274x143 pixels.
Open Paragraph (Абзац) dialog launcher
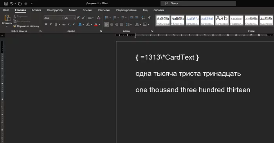(151, 31)
